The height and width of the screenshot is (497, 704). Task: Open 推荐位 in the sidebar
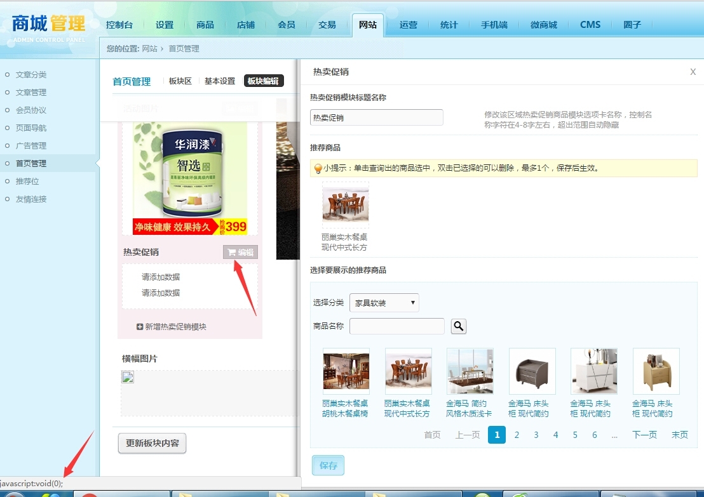tap(27, 181)
